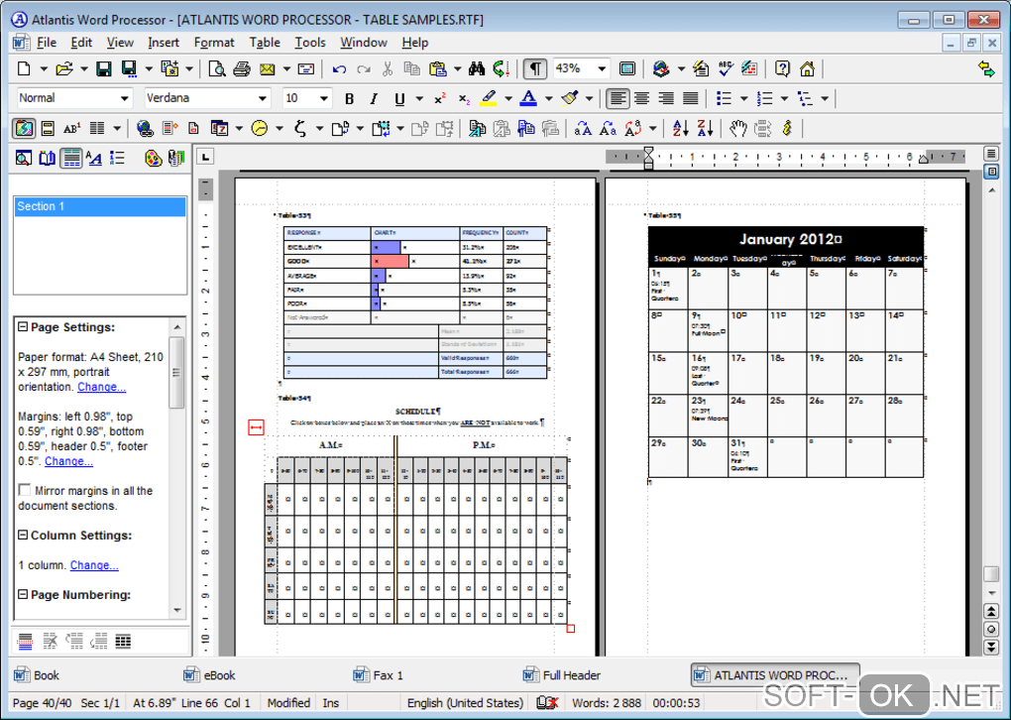
Task: Click the yellow highlight color swatch
Action: (489, 99)
